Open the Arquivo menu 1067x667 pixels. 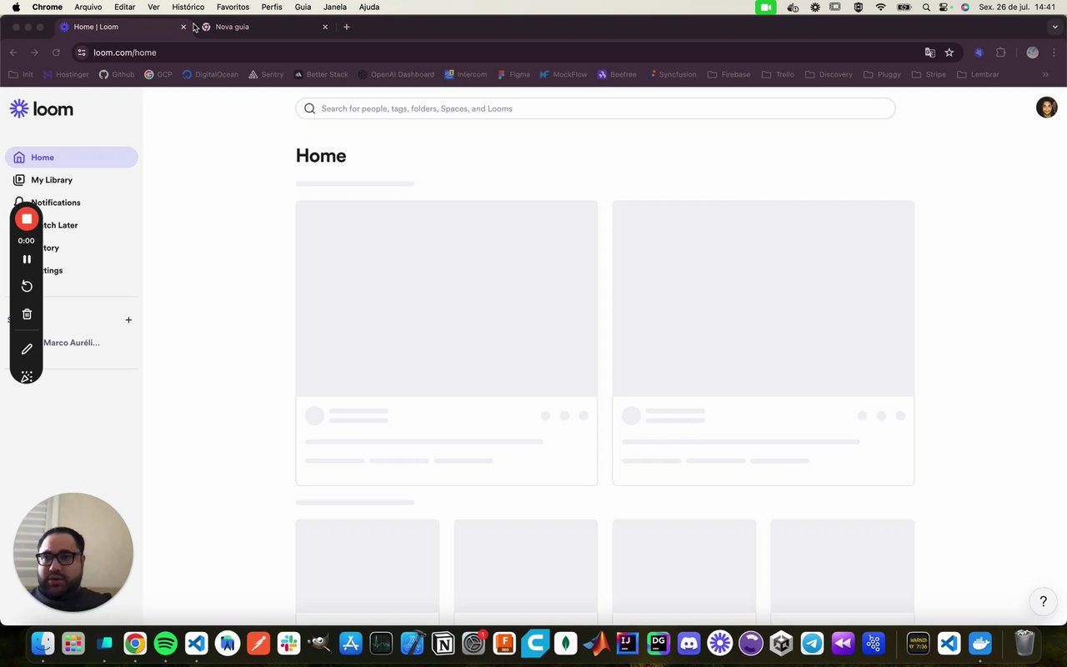[88, 7]
